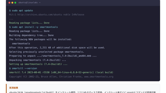Viewport: 166px width, 93px height.
Task: Click the 'Building dependency tree... Done' line
Action: (x=31, y=35)
